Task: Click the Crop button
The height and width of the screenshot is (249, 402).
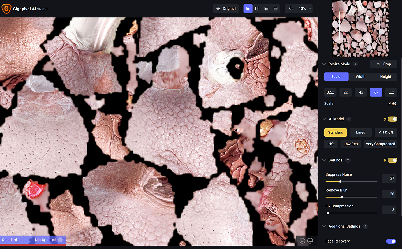Action: tap(384, 64)
